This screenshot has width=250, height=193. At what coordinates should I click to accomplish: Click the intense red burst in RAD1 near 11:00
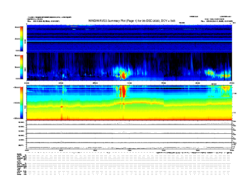pyautogui.click(x=123, y=75)
